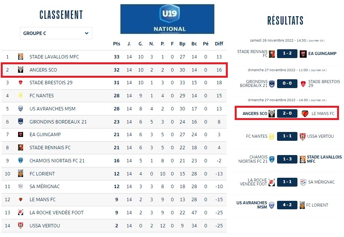Click the Pts column header

tap(117, 44)
